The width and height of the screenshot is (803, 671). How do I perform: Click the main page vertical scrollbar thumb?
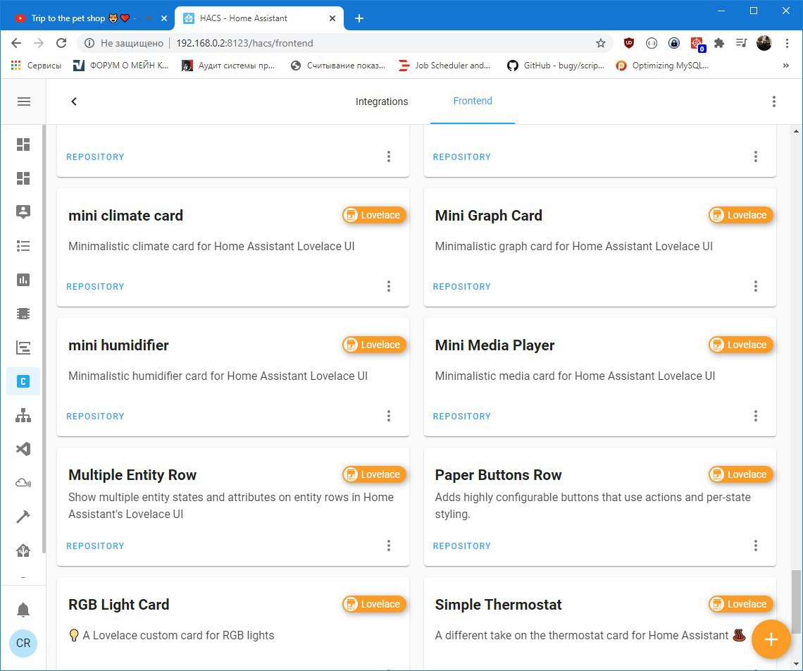click(796, 601)
